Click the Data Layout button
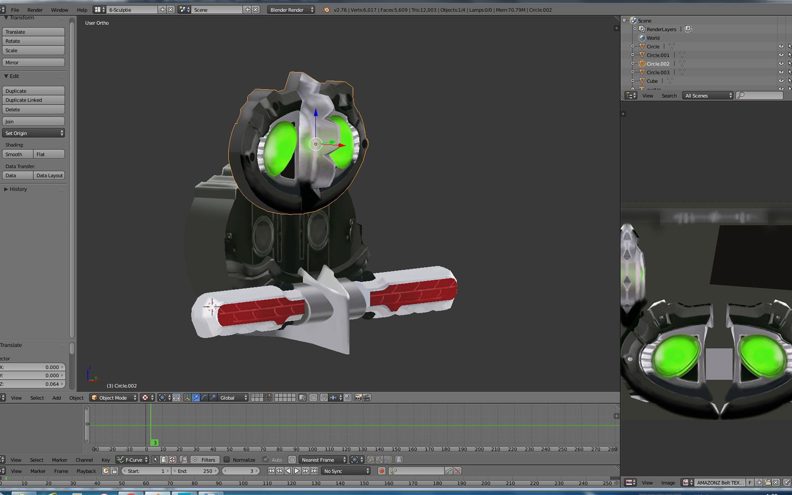 (x=49, y=175)
